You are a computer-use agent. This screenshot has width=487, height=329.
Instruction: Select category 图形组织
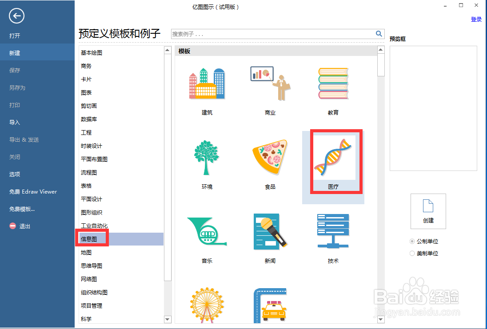92,213
